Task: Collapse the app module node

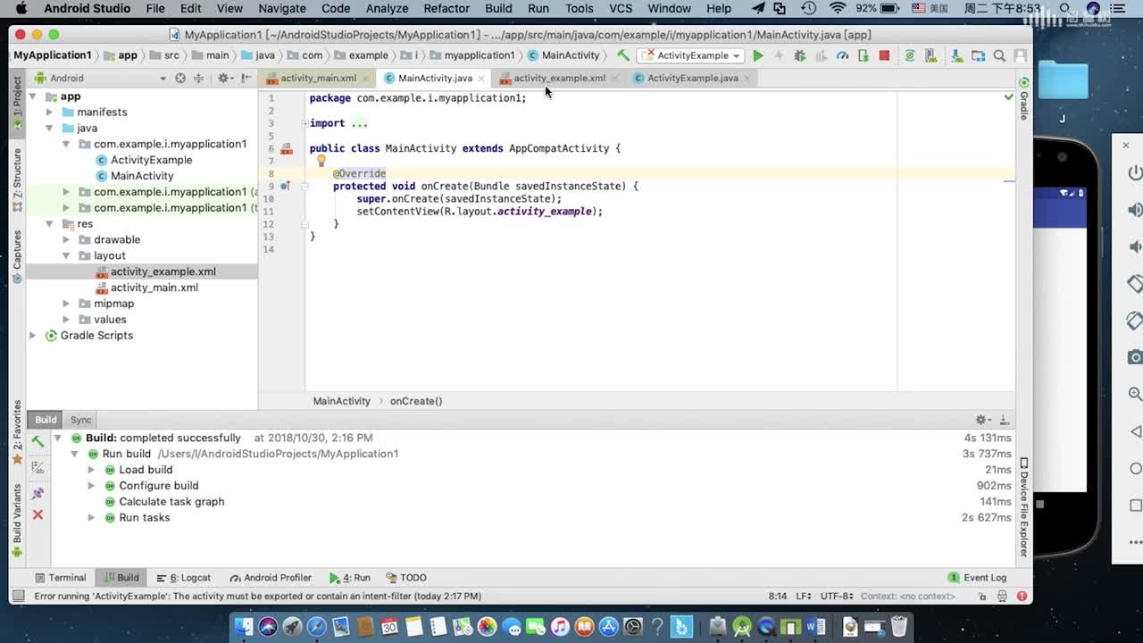Action: (x=33, y=96)
